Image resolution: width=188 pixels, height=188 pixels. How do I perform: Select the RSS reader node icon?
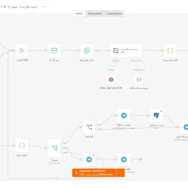pyautogui.click(x=22, y=51)
